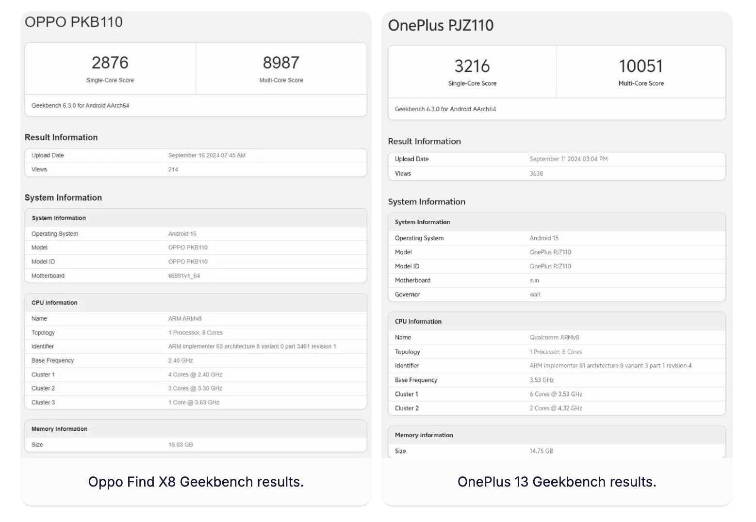The width and height of the screenshot is (756, 522).
Task: Select memory size "14.75 GB"
Action: pyautogui.click(x=542, y=451)
